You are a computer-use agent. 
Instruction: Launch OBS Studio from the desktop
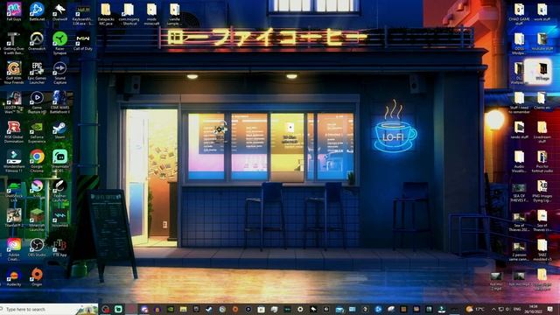coord(37,248)
